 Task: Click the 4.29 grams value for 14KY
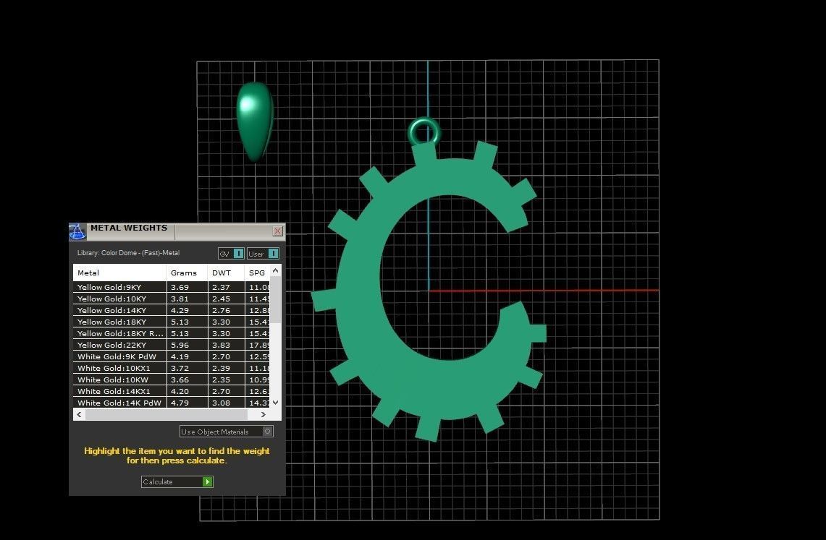[x=180, y=310]
